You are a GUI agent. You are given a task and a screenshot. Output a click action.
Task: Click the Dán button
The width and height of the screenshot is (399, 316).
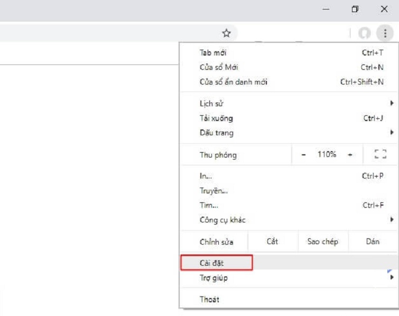click(373, 241)
